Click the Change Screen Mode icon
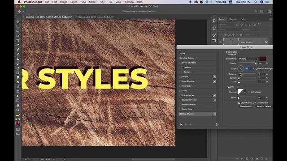 [x=18, y=134]
